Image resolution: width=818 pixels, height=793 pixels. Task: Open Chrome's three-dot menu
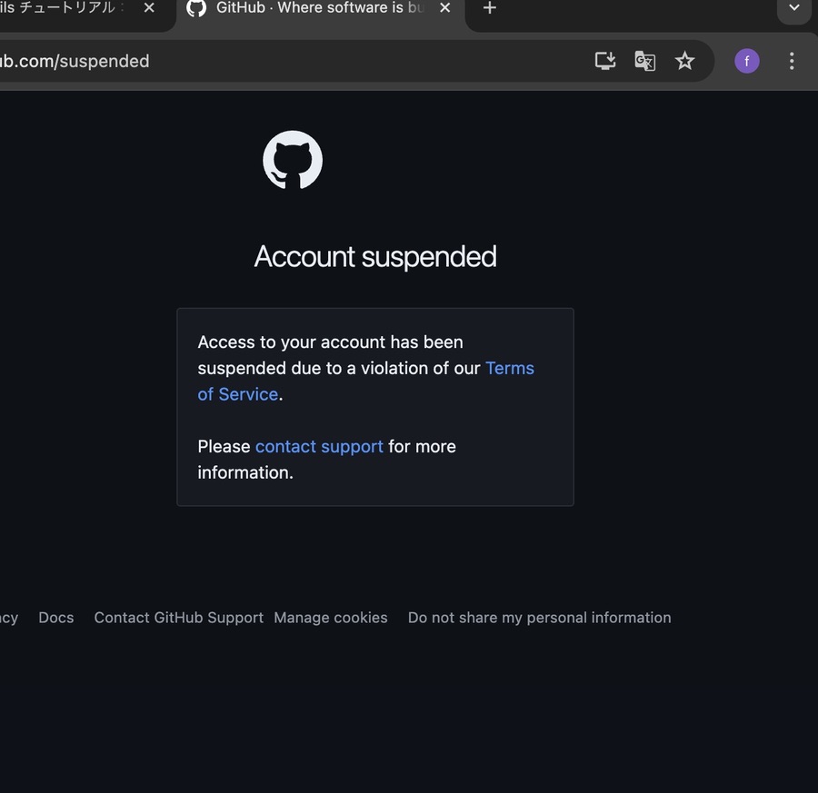point(792,61)
